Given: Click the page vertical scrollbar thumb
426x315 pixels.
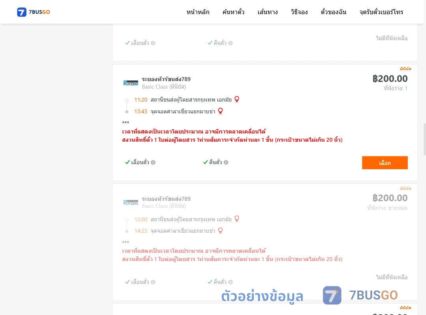Looking at the screenshot, I should (424, 139).
